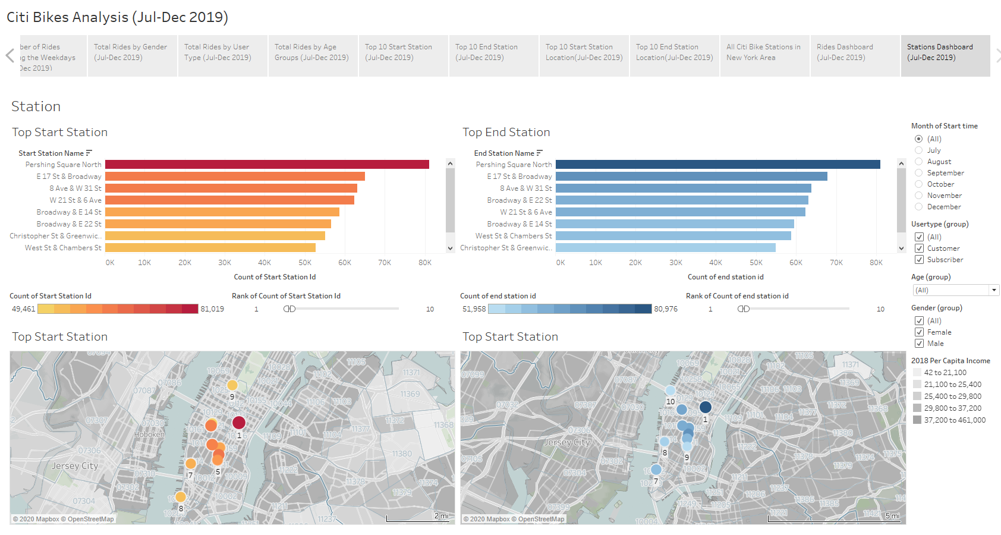The height and width of the screenshot is (535, 1001).
Task: Select December month radio button
Action: coord(919,207)
